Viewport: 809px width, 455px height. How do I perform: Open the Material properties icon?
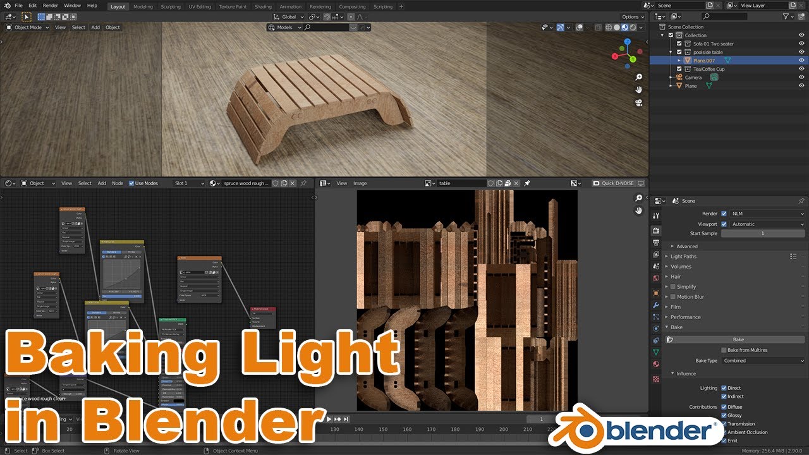[x=655, y=363]
